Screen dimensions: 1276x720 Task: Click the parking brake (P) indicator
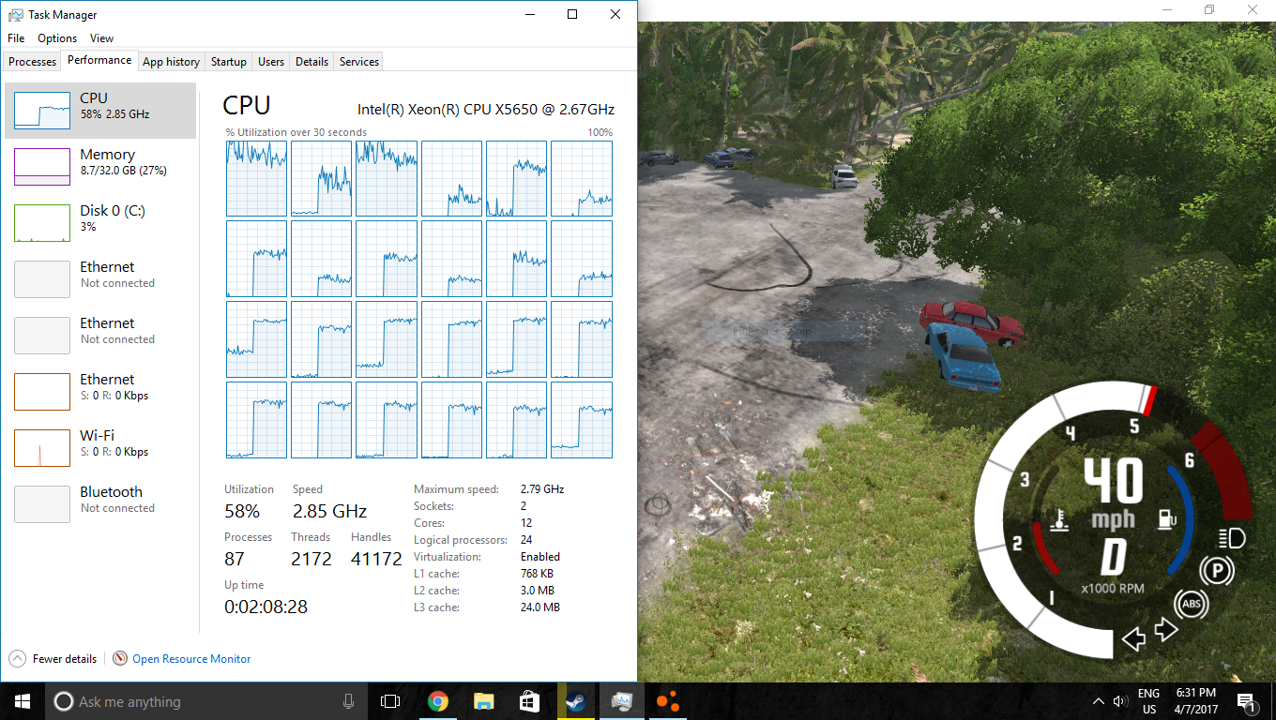pyautogui.click(x=1217, y=570)
